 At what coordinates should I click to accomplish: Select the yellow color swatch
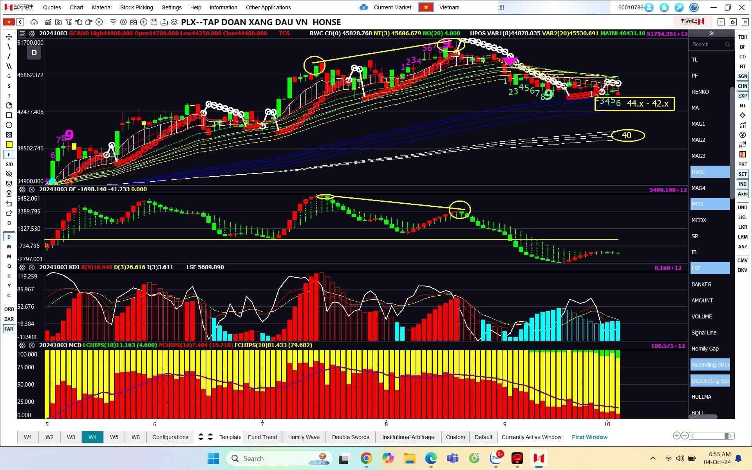coord(9,145)
